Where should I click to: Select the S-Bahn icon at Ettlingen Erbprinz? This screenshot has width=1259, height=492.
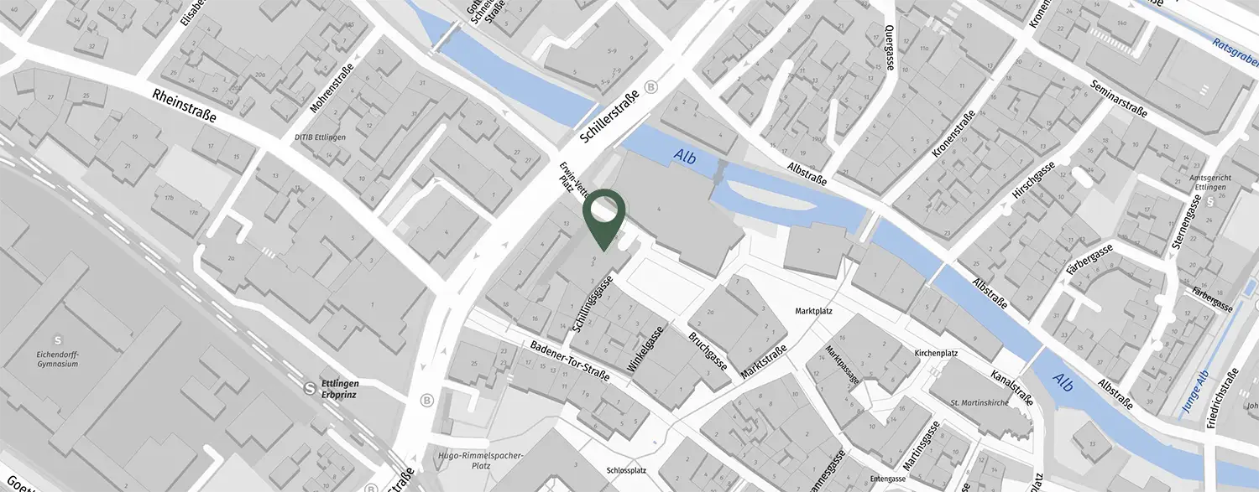click(311, 388)
